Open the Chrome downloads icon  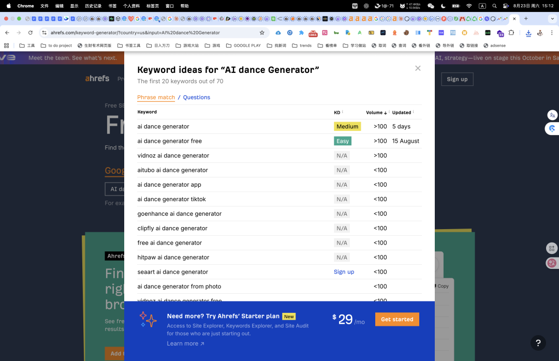[528, 33]
